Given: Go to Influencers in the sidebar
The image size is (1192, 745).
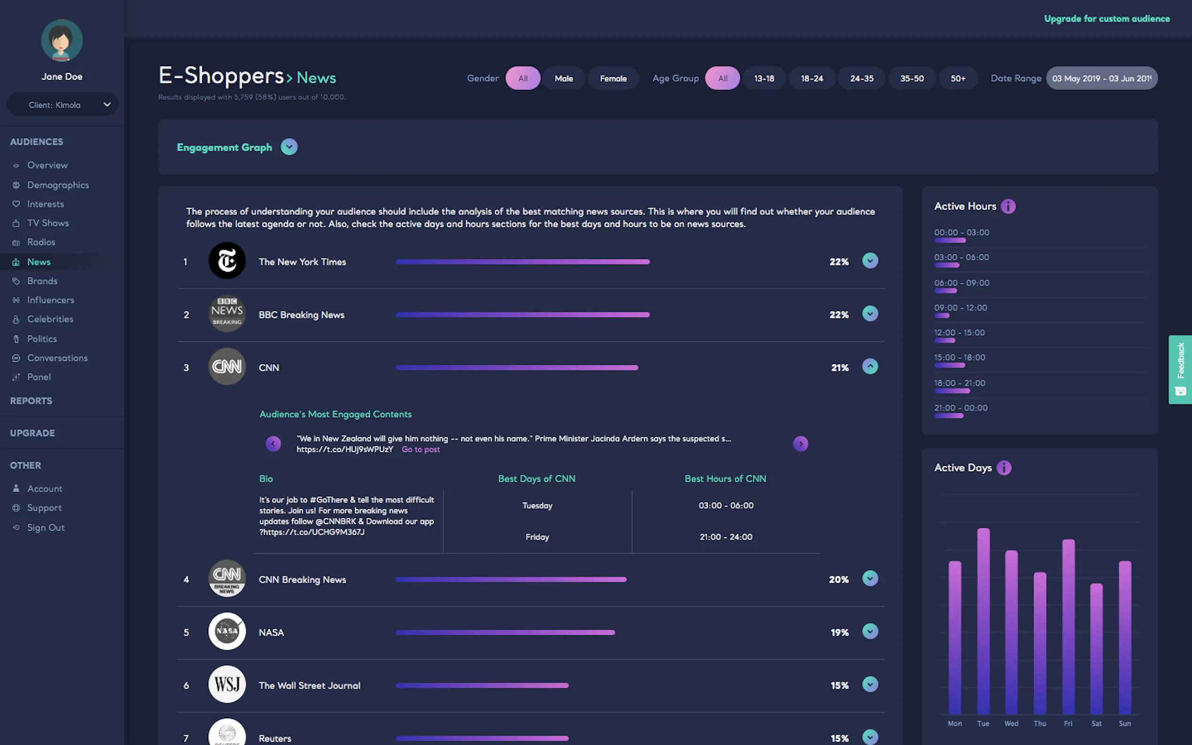Looking at the screenshot, I should 50,300.
